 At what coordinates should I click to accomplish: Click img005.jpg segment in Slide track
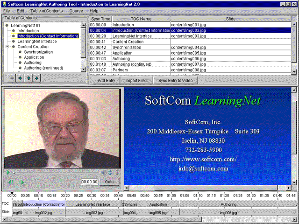pyautogui.click(x=158, y=213)
